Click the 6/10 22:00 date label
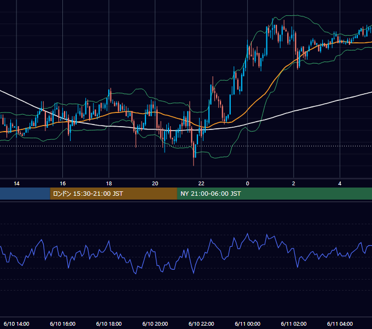372x329 pixels. click(x=201, y=324)
